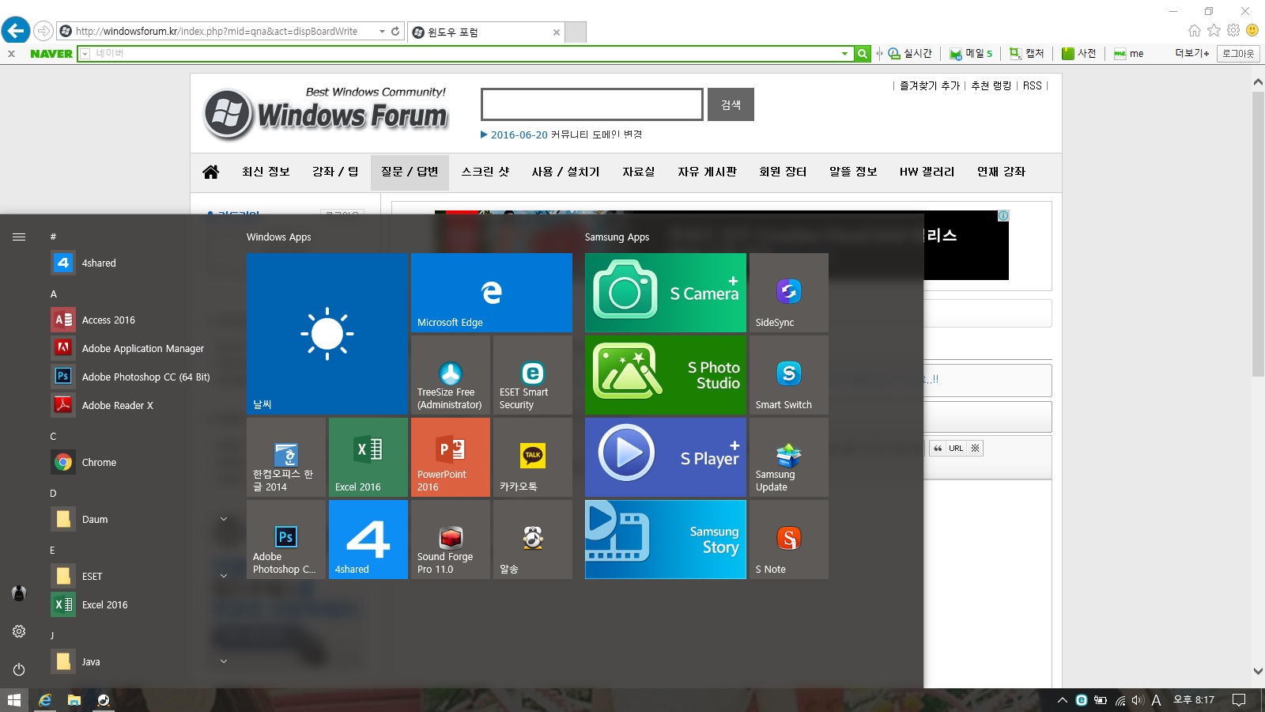The width and height of the screenshot is (1265, 712).
Task: Open Internet Explorer from the taskbar
Action: coord(45,700)
